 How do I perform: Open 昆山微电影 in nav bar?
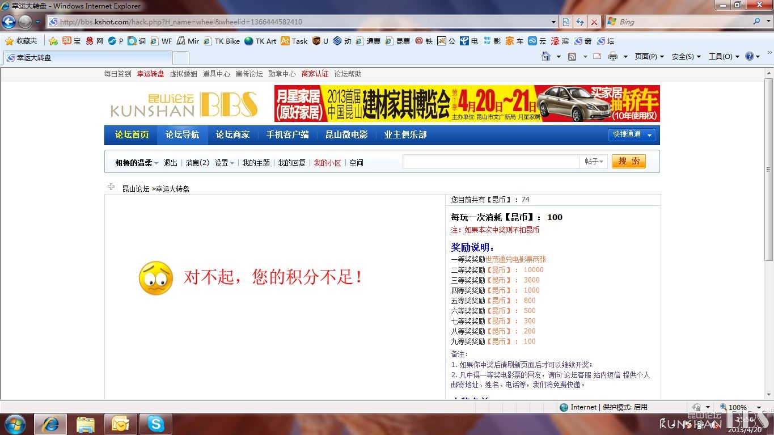[x=346, y=134]
